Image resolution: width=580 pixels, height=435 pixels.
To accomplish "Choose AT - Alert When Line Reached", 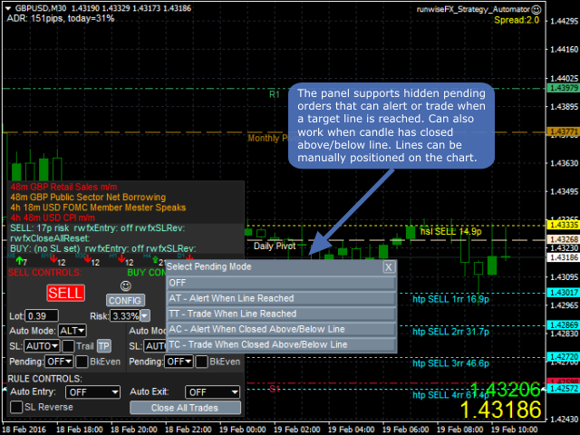I will (281, 298).
